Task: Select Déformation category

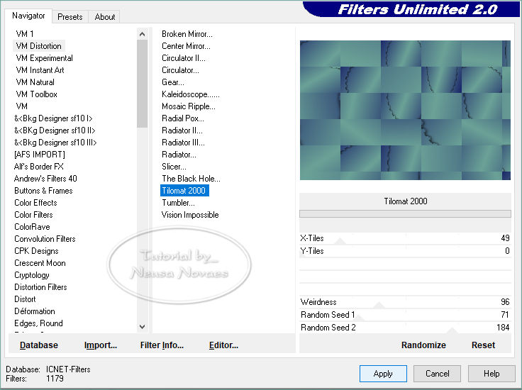Action: click(35, 311)
